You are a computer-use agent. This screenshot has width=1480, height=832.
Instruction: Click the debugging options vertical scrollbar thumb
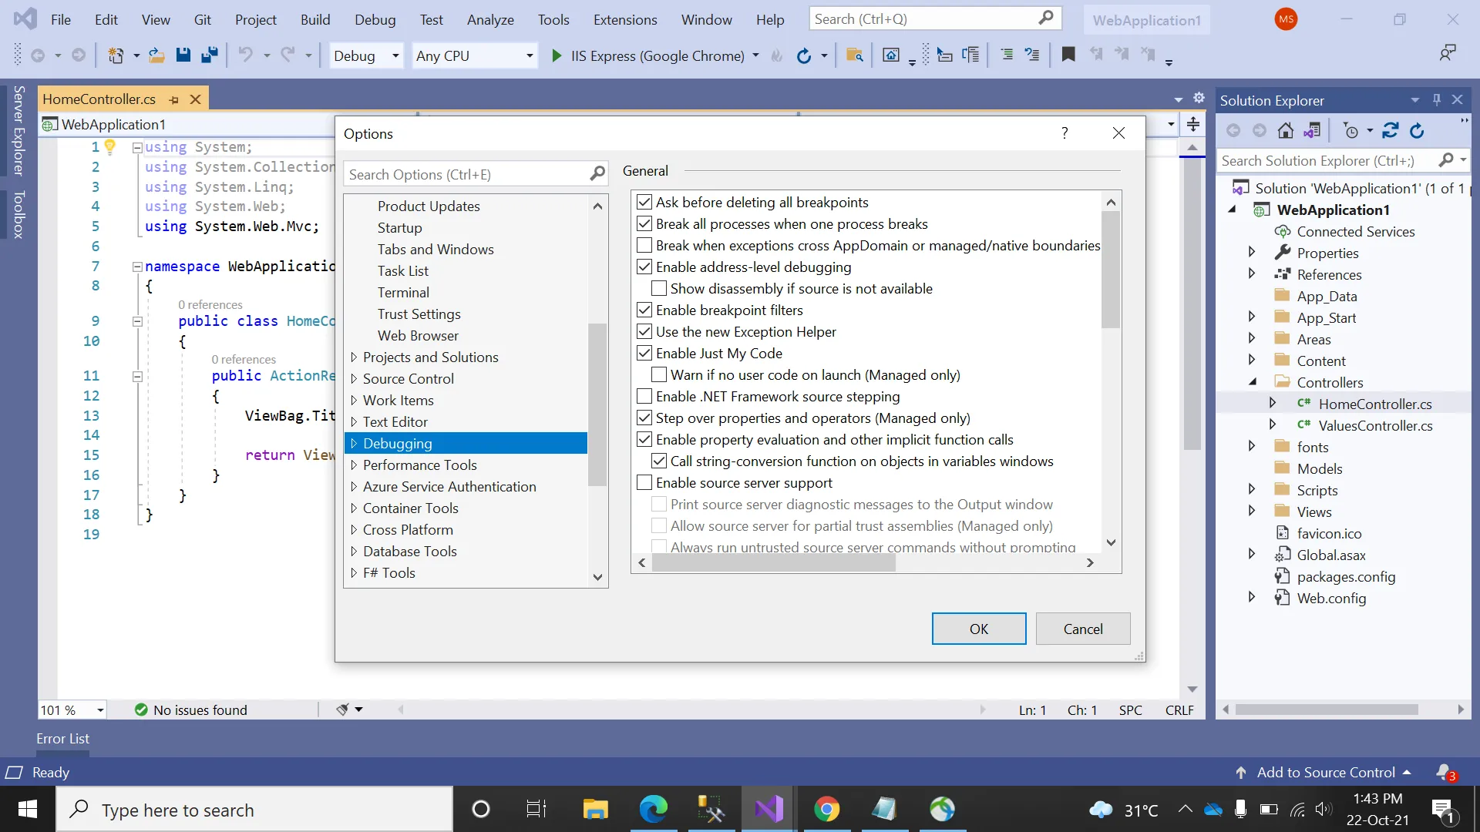click(x=1111, y=270)
